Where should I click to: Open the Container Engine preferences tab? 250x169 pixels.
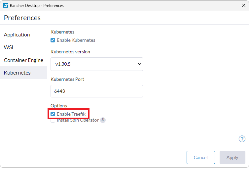click(x=23, y=60)
